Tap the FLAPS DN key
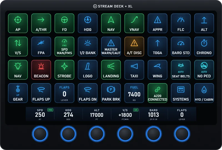Image resolution: width=222 pixels, height=150 pixels. tap(88, 93)
